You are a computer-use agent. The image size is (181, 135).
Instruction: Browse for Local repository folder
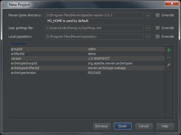coord(148,37)
